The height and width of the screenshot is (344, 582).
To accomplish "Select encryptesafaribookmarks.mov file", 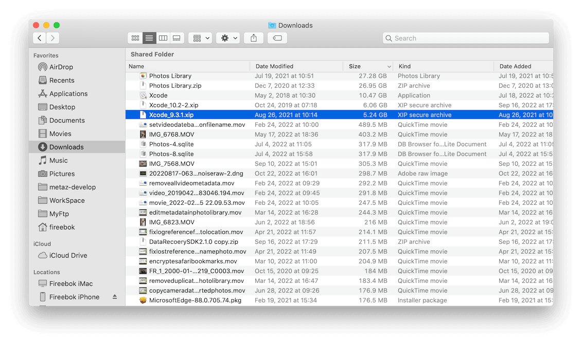I will 339,261.
